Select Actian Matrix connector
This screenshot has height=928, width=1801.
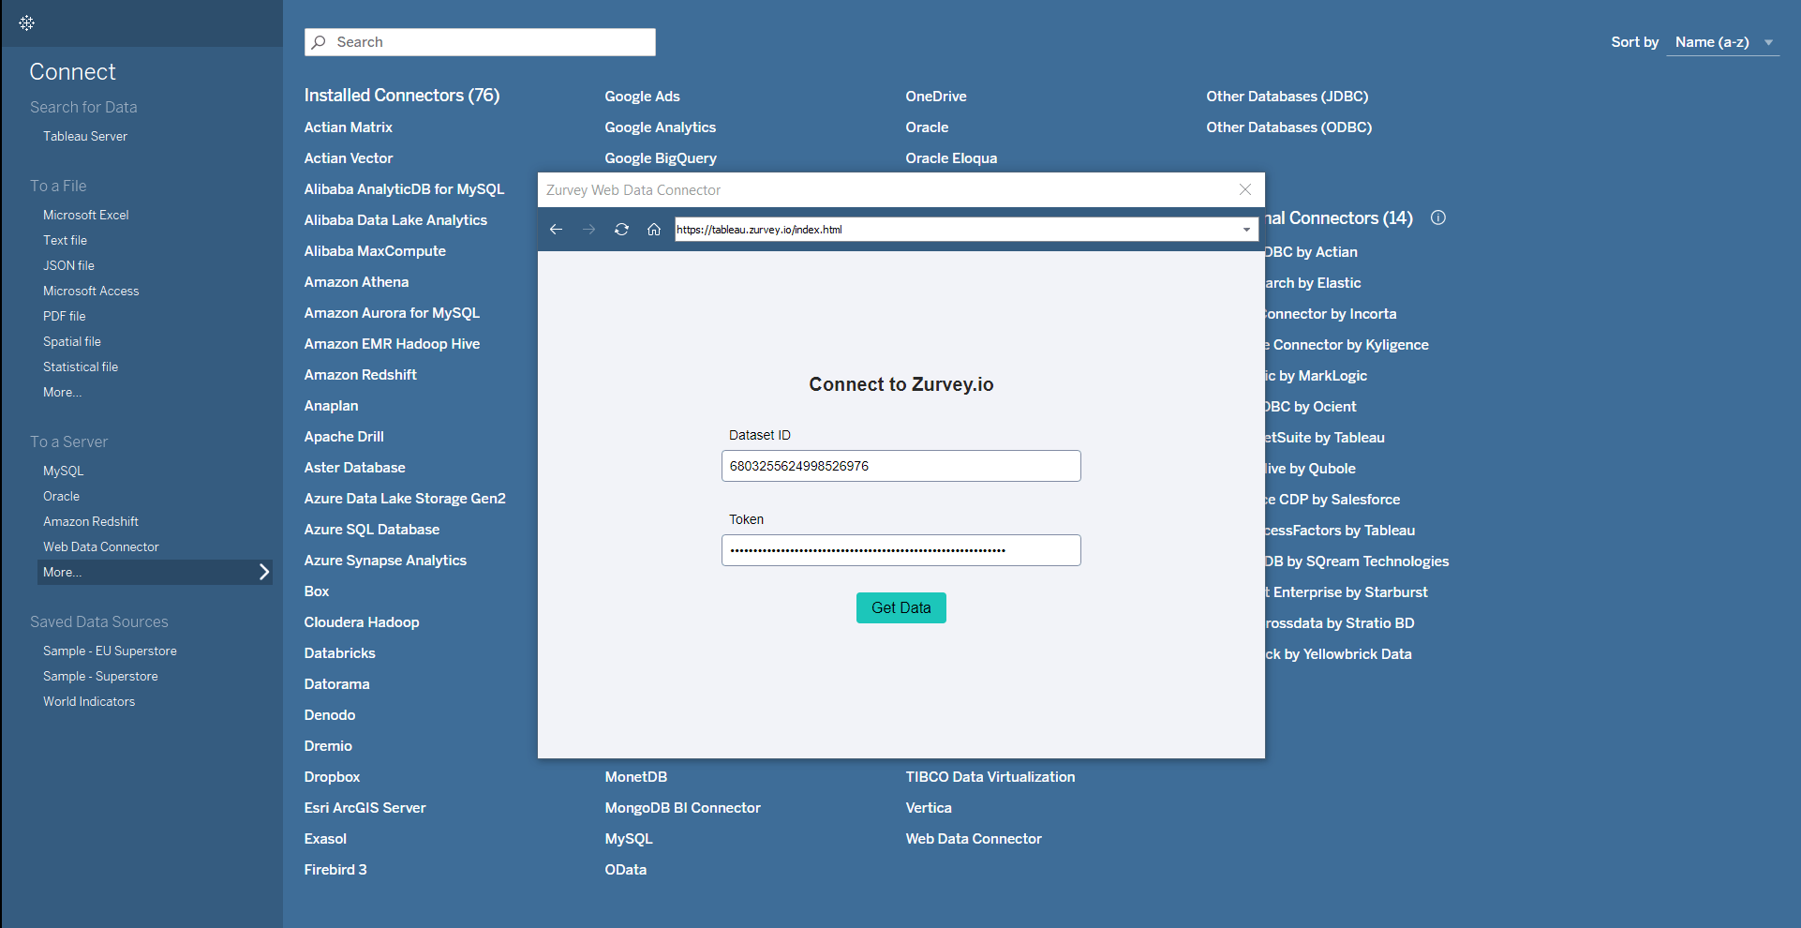tap(349, 127)
